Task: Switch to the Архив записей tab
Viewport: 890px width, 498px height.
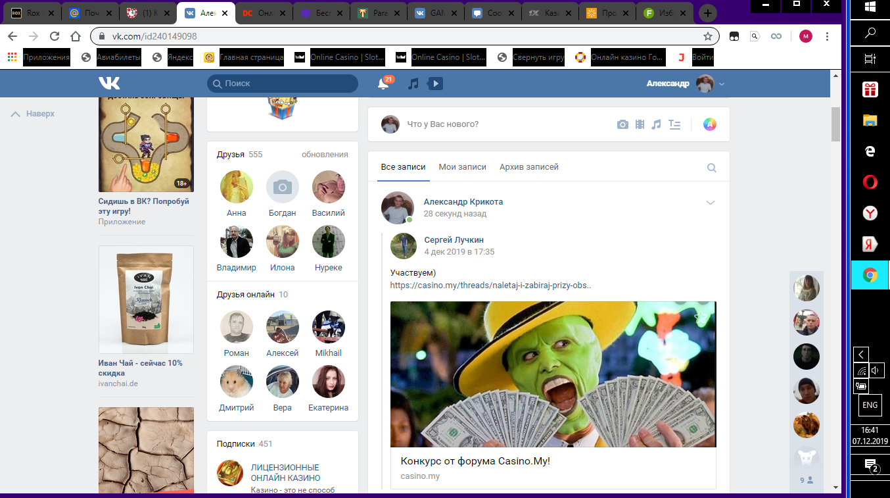Action: click(x=529, y=166)
